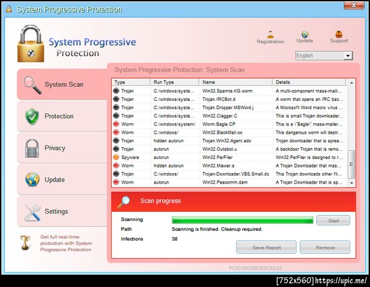The height and width of the screenshot is (287, 370).
Task: Click the infections count 38
Action: 175,239
